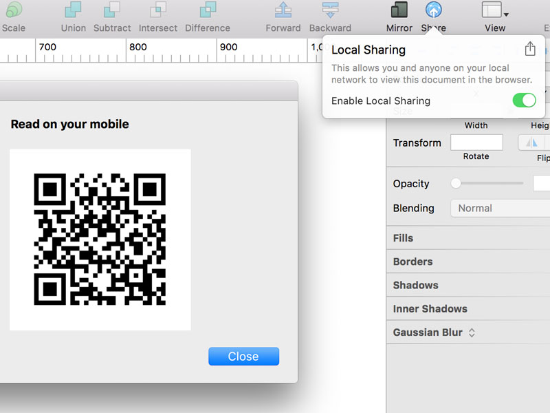Screen dimensions: 550x413
Task: Click the Share toolbar icon
Action: click(x=434, y=10)
